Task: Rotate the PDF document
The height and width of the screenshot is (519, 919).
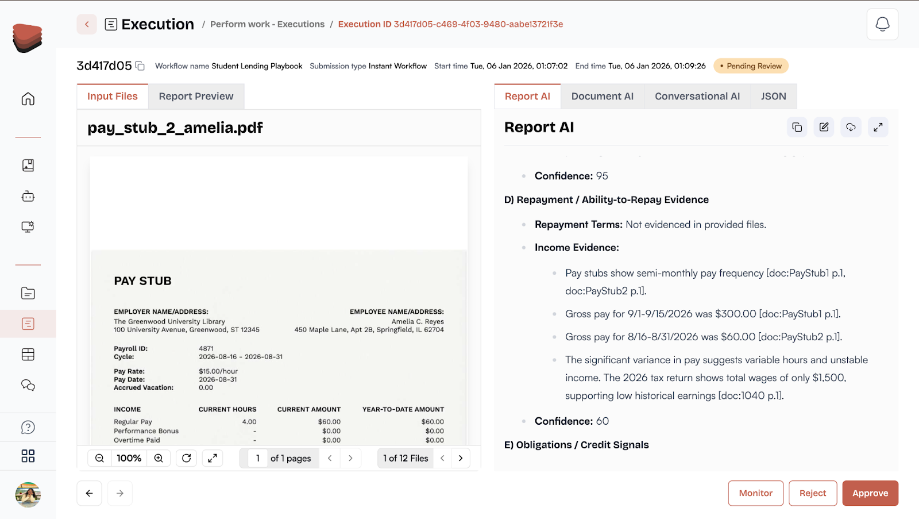Action: point(187,458)
